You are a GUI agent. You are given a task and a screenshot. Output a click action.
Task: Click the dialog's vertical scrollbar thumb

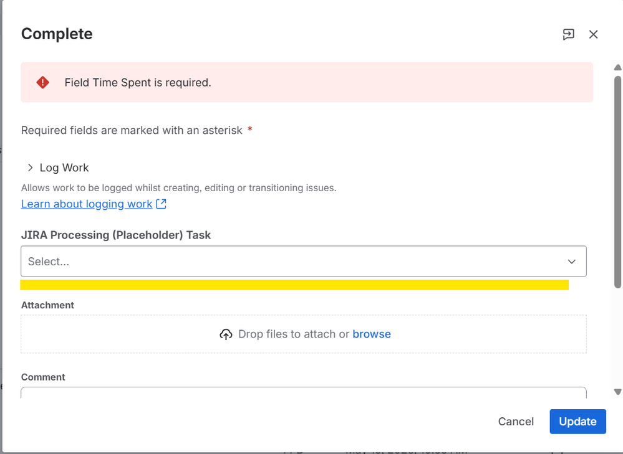617,182
